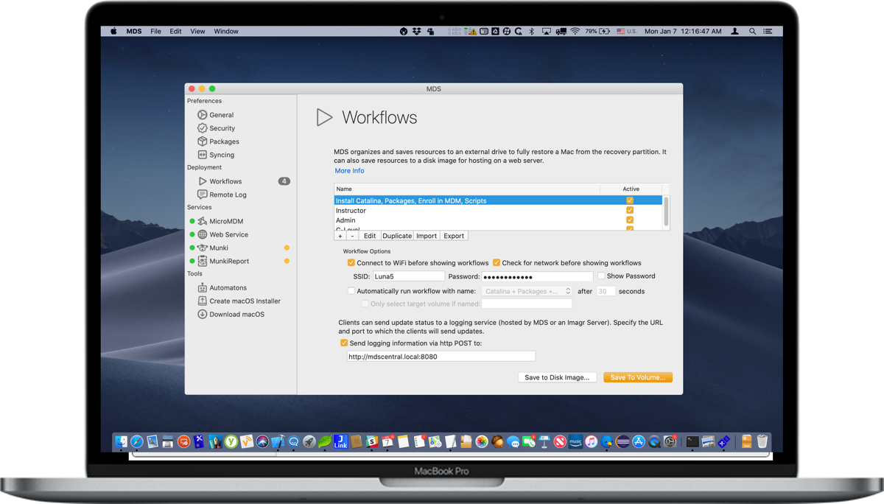Screen dimensions: 884x504
Task: Open the View menu
Action: point(197,32)
